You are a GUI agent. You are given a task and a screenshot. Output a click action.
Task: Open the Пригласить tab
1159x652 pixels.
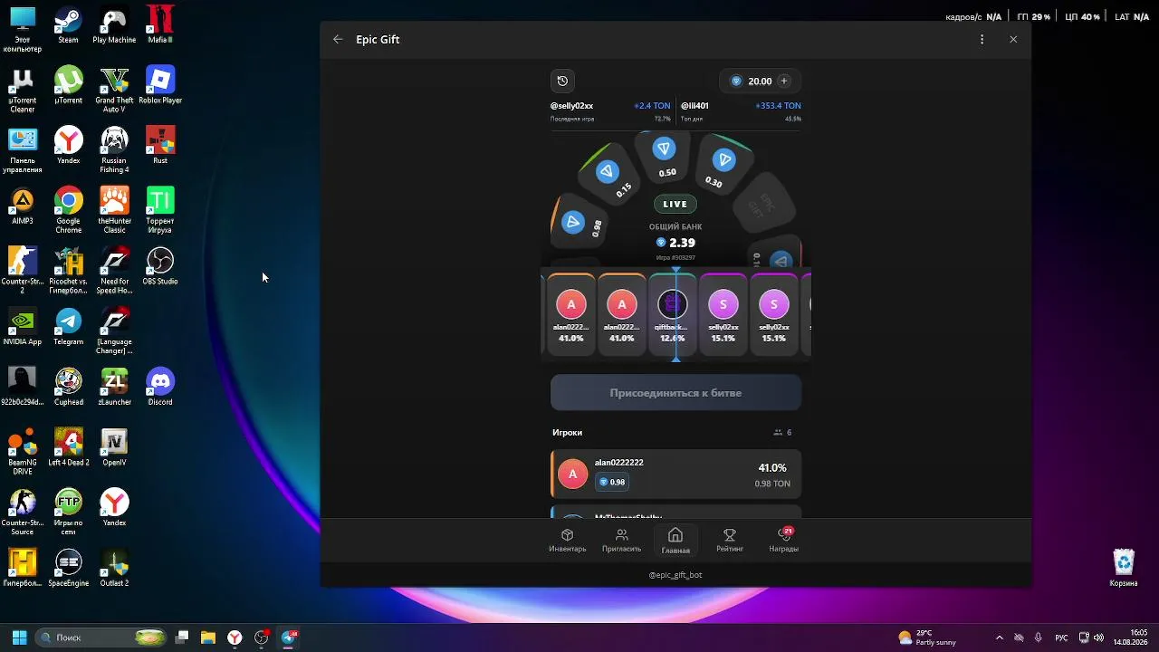coord(621,540)
